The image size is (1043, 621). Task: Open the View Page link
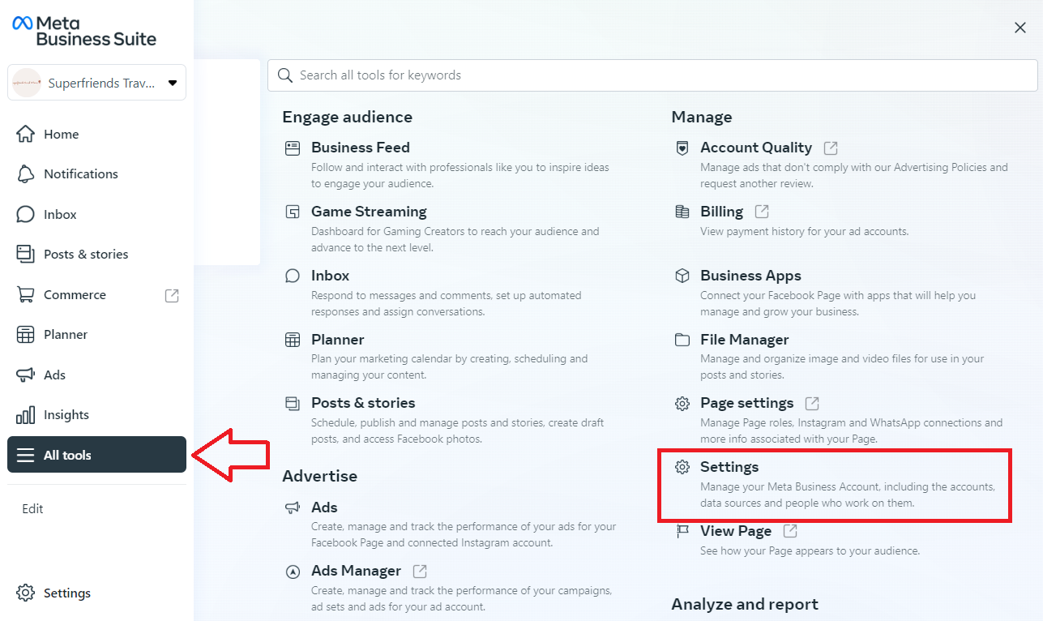click(736, 531)
